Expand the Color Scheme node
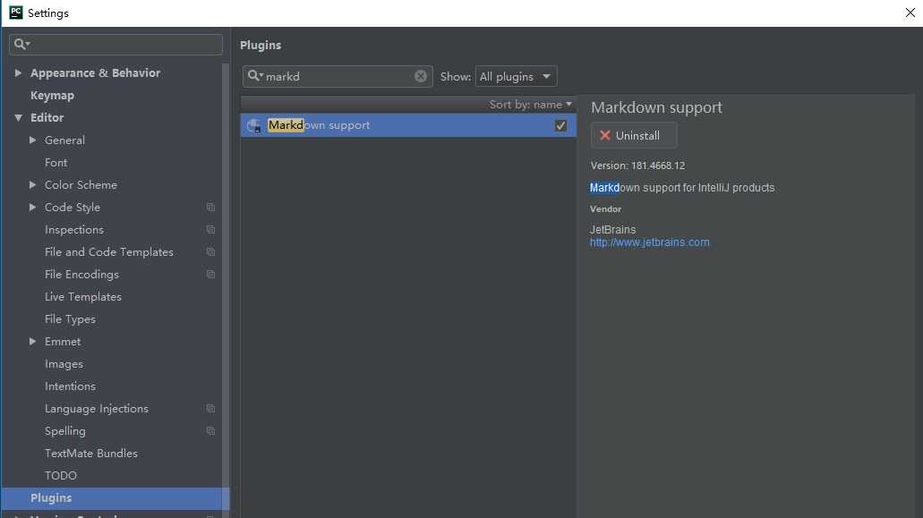The image size is (923, 518). [32, 184]
